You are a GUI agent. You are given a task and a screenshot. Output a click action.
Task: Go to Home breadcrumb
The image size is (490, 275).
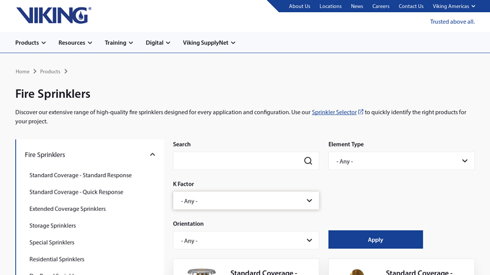tap(23, 71)
